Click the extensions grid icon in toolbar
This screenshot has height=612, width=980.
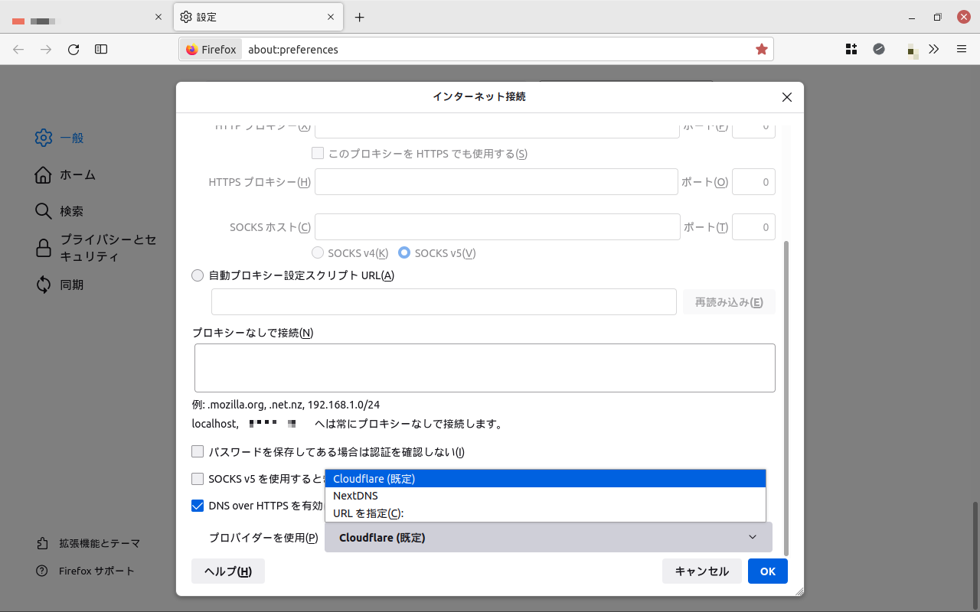click(851, 49)
